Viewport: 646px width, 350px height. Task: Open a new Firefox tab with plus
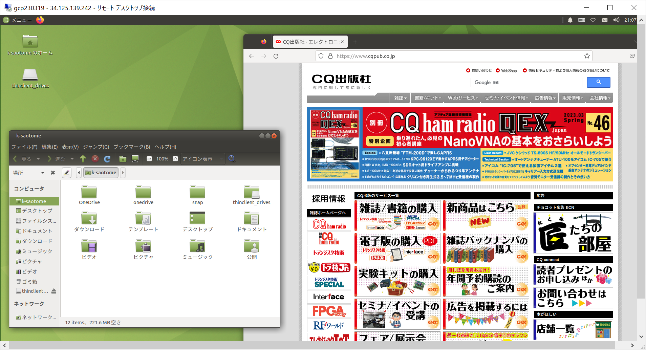click(355, 42)
